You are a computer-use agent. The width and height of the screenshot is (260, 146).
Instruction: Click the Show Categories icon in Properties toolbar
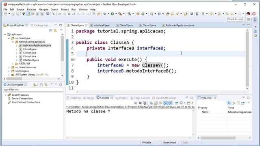(x=229, y=103)
